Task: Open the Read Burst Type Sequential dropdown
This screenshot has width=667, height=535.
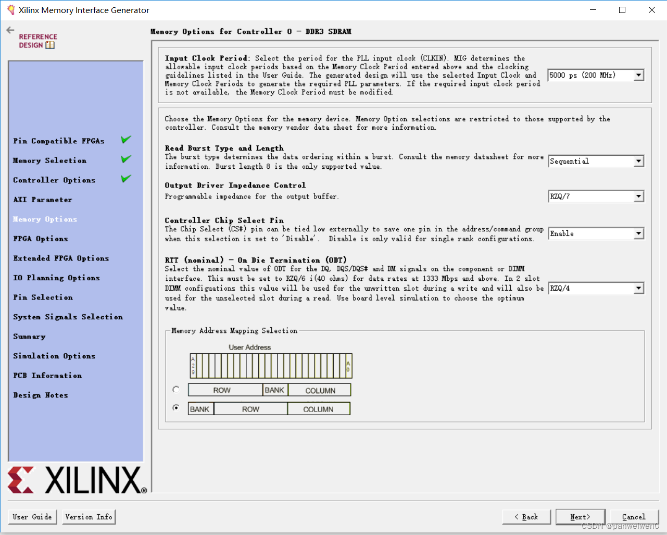Action: 596,161
